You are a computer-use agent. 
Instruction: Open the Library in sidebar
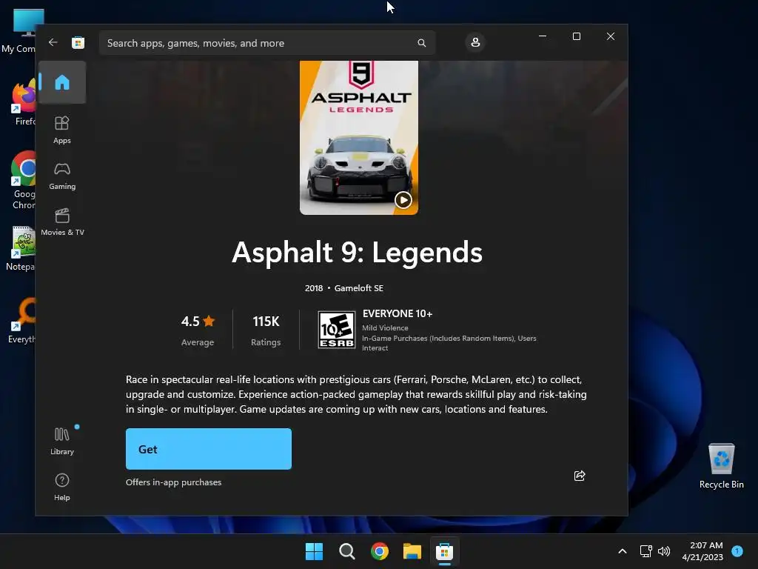62,441
